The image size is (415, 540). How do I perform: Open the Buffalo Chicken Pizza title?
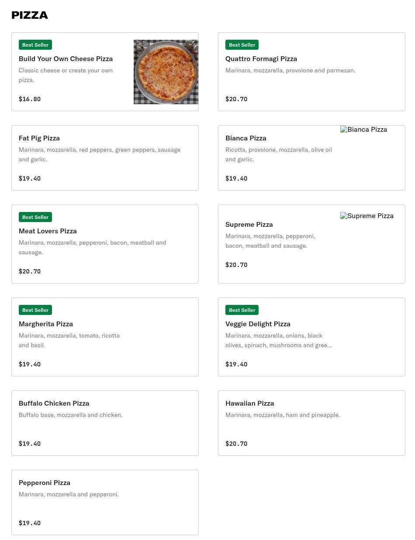(54, 403)
